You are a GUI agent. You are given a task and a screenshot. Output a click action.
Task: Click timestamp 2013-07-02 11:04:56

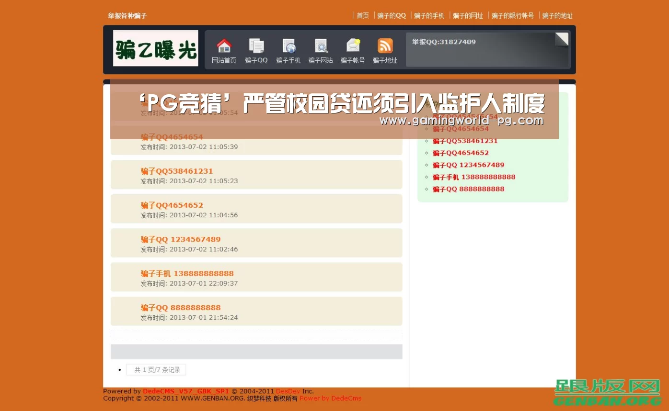(204, 215)
